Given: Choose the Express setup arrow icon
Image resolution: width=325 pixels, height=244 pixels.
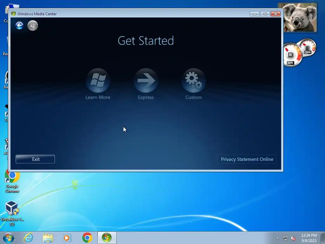Looking at the screenshot, I should coord(146,80).
